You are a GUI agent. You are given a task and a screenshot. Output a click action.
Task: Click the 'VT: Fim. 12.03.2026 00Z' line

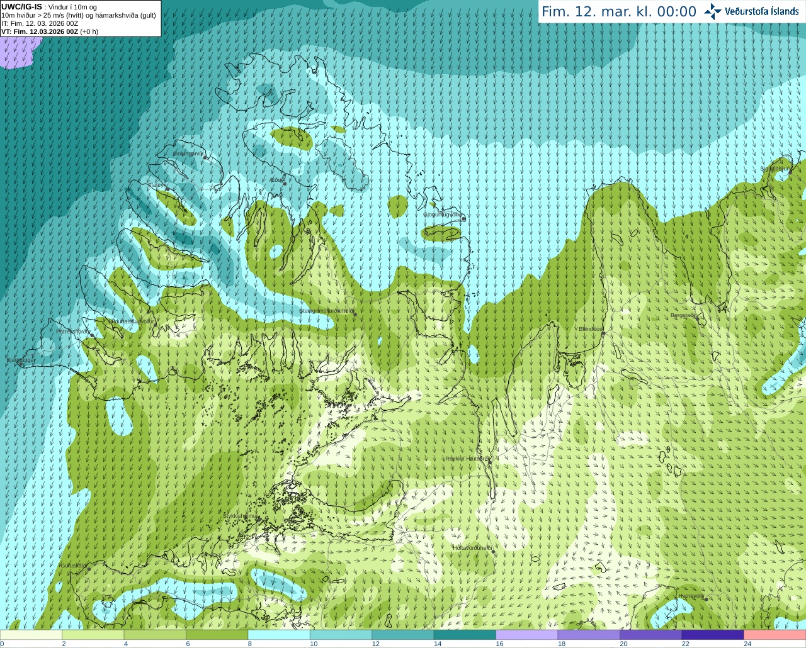pyautogui.click(x=40, y=31)
